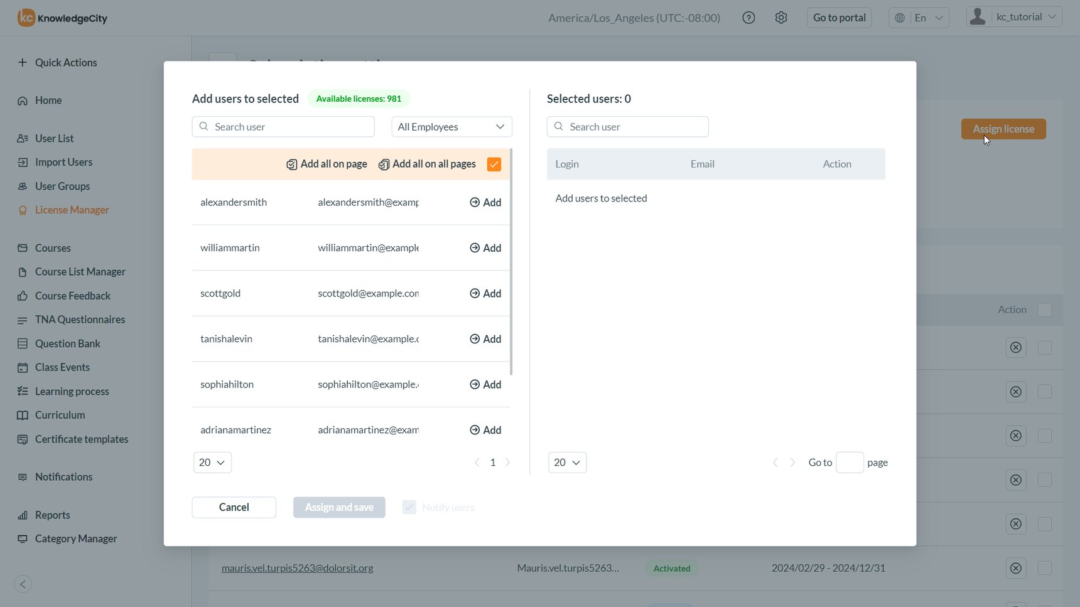Open the All Employees dropdown
This screenshot has width=1080, height=607.
(451, 126)
